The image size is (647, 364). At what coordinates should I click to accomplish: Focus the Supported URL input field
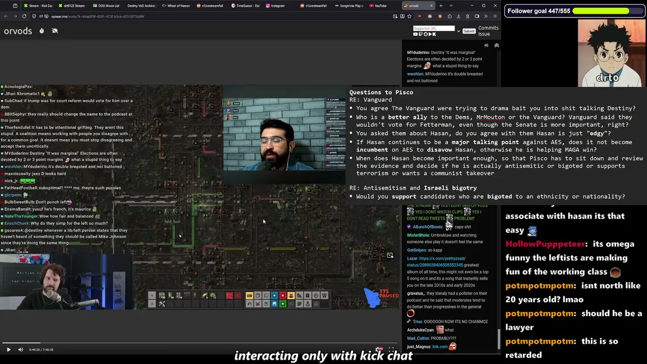tap(434, 28)
